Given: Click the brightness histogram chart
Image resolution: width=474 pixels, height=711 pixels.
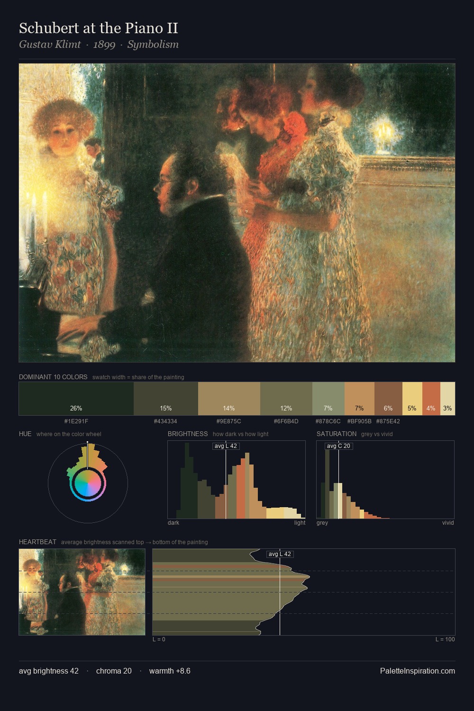Looking at the screenshot, I should click(x=237, y=480).
